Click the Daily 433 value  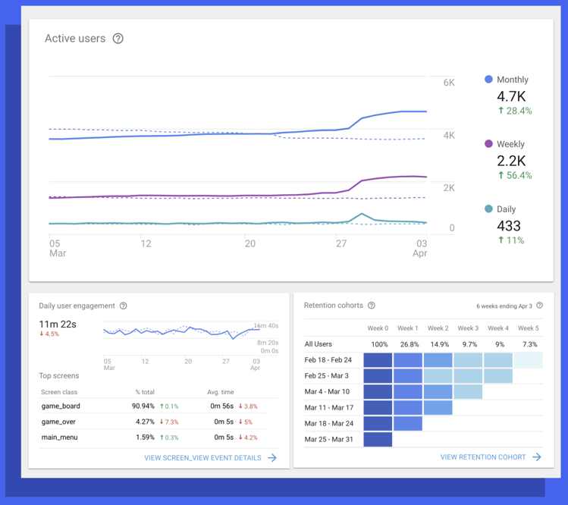(509, 226)
